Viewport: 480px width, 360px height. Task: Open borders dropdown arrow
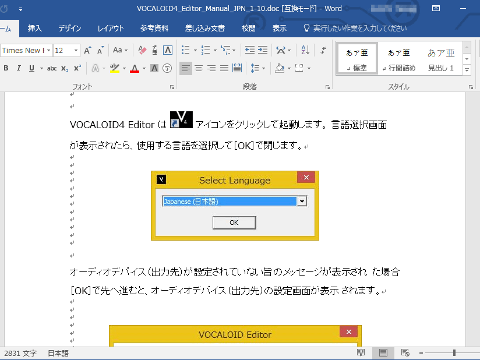point(309,68)
